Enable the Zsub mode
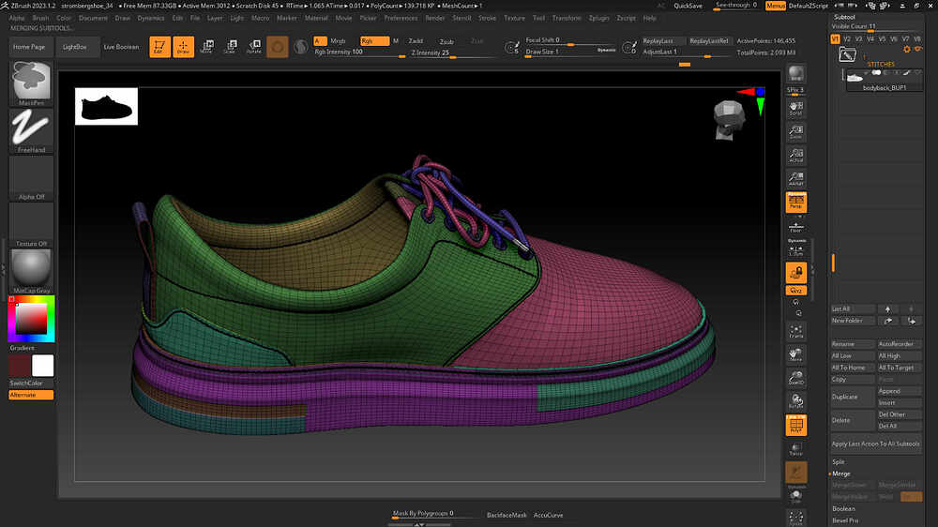 point(446,41)
